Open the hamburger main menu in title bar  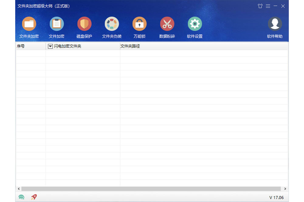point(268,6)
